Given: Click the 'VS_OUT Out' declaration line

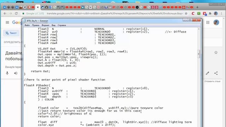Looking at the screenshot, I should pos(63,49).
